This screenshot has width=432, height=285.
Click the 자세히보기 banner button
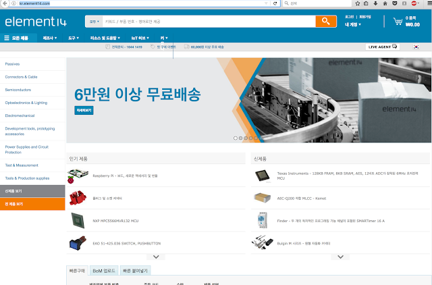[x=84, y=110]
